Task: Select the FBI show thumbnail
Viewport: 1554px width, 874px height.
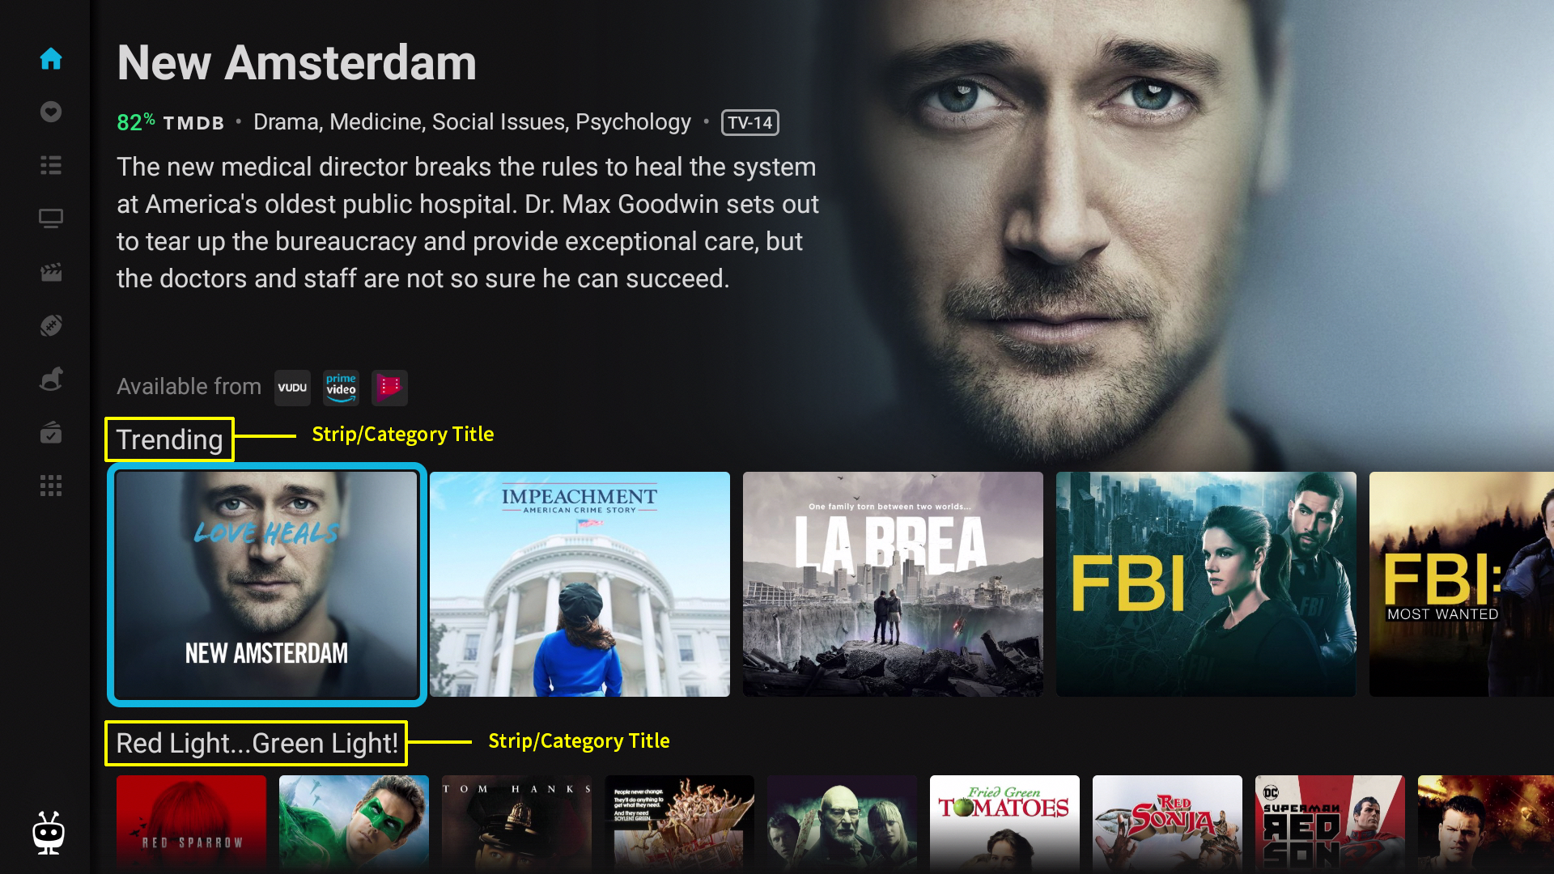Action: tap(1206, 584)
